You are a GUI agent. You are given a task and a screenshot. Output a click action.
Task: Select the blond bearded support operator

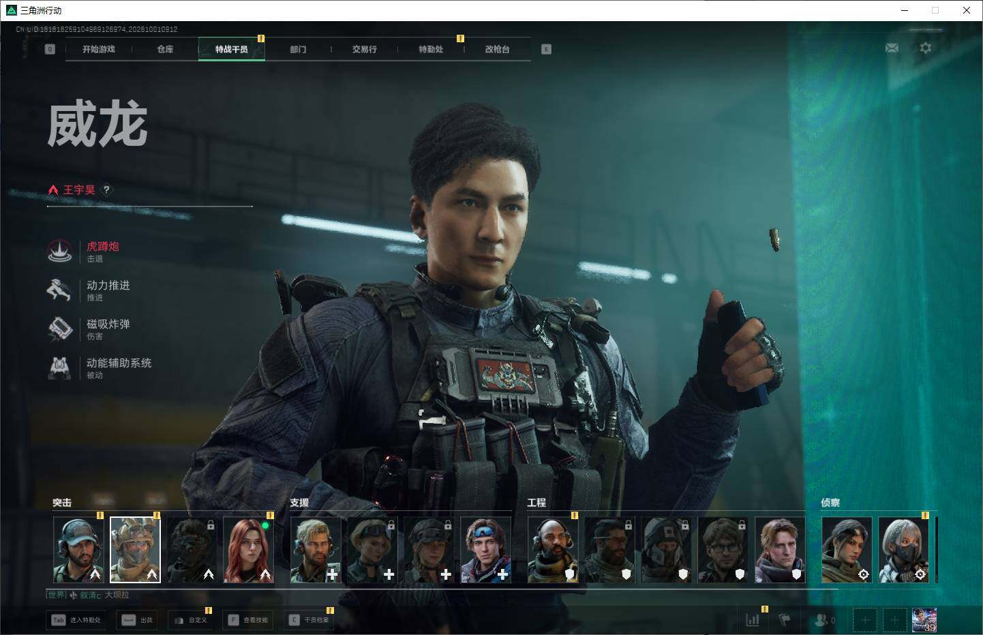click(316, 550)
